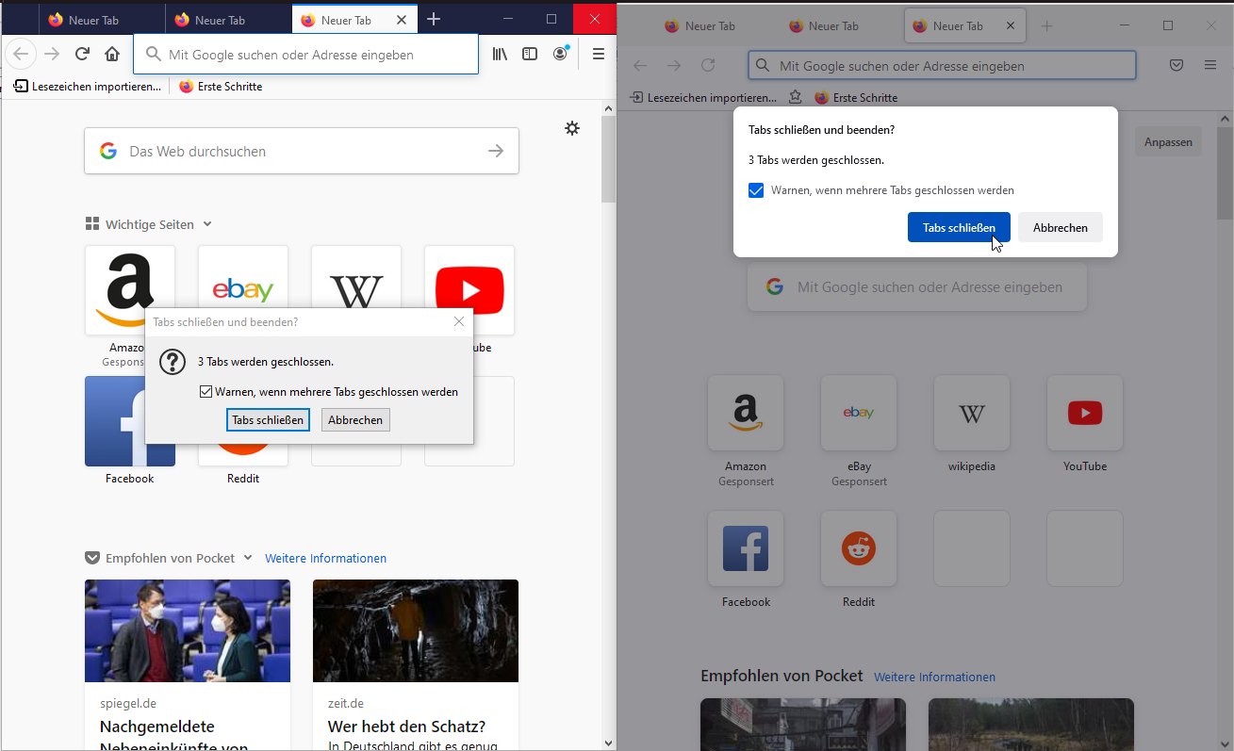Open the hamburger menu in the gray-themed Firefox
Viewport: 1234px width, 751px height.
coord(1210,65)
